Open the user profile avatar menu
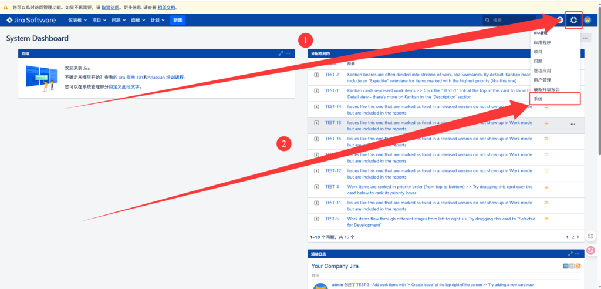The width and height of the screenshot is (601, 289). point(588,20)
